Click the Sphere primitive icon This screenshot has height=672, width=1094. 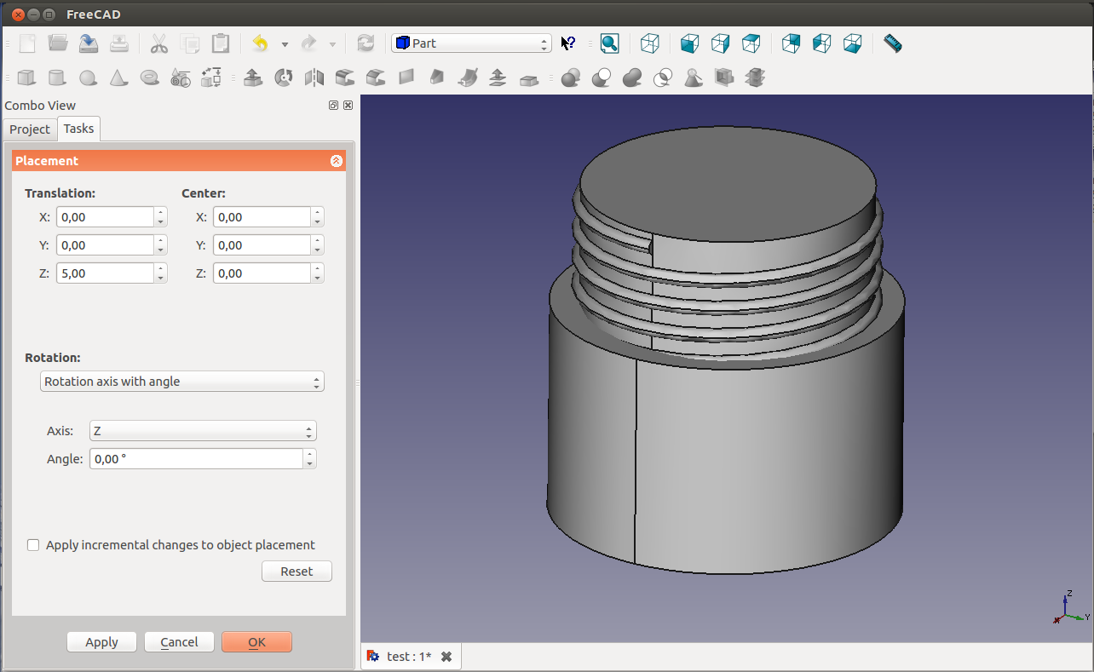tap(88, 78)
